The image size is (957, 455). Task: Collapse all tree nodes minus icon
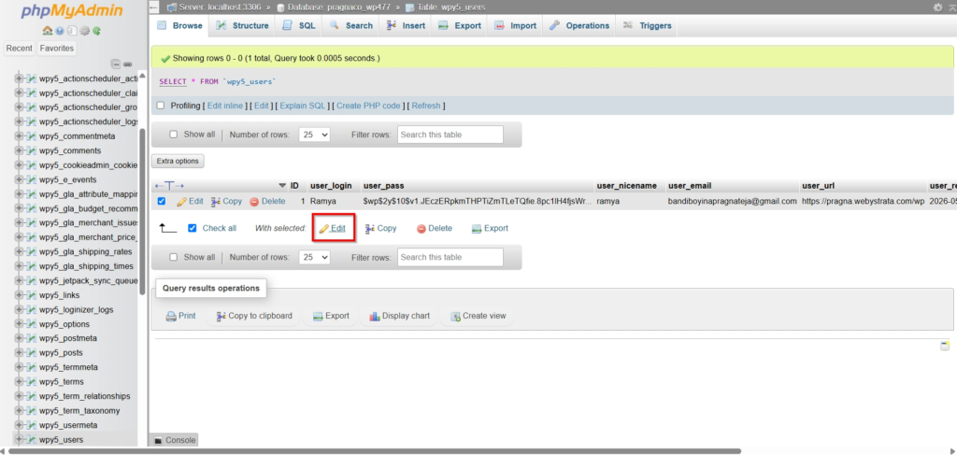(x=115, y=64)
